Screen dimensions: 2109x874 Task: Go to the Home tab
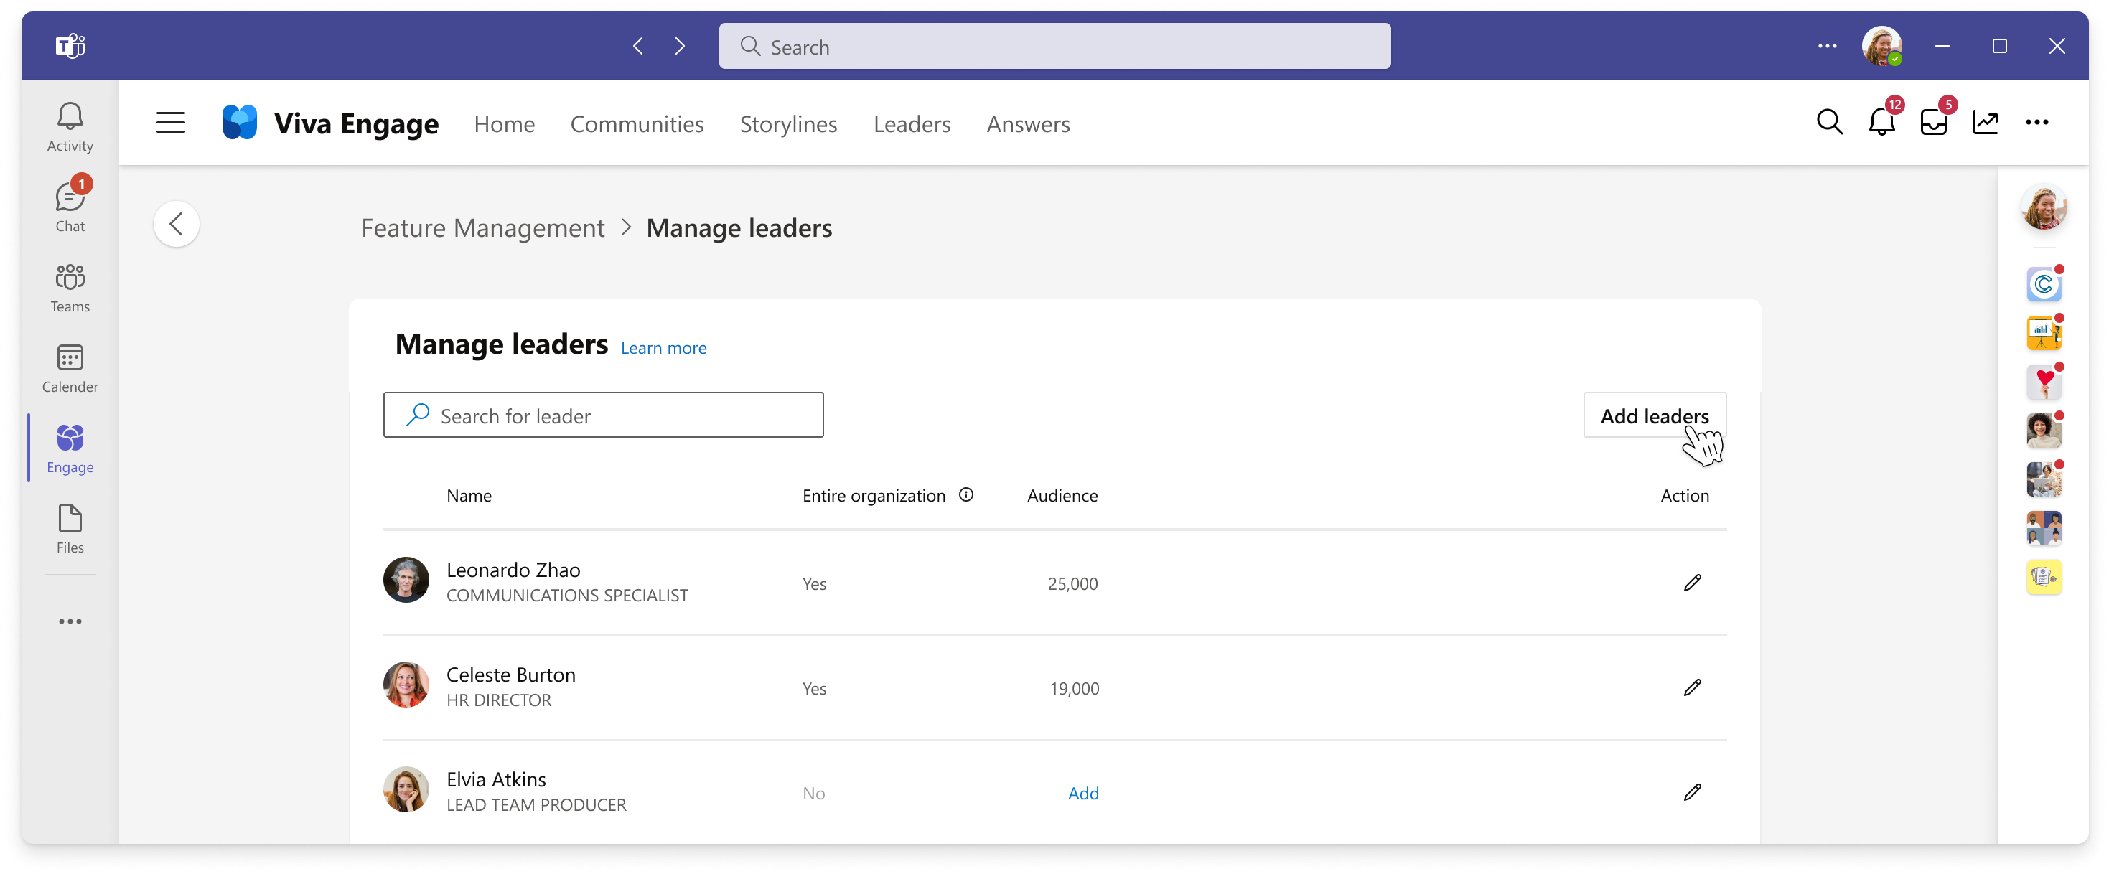(505, 123)
